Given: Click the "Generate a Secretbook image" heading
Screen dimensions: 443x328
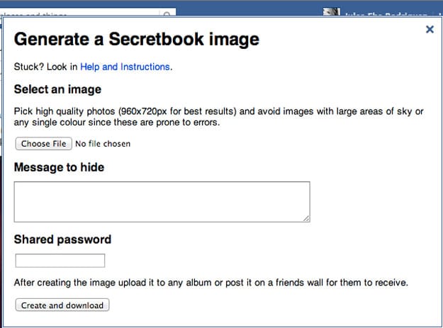Looking at the screenshot, I should pos(137,39).
